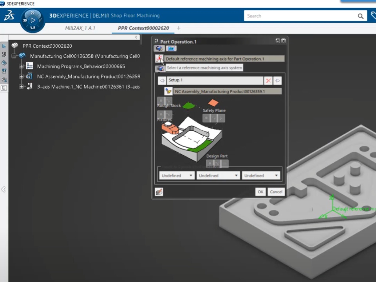Expand the 3-axis Machine.1 node

pos(21,87)
